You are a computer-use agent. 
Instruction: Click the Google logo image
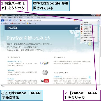click(45, 63)
